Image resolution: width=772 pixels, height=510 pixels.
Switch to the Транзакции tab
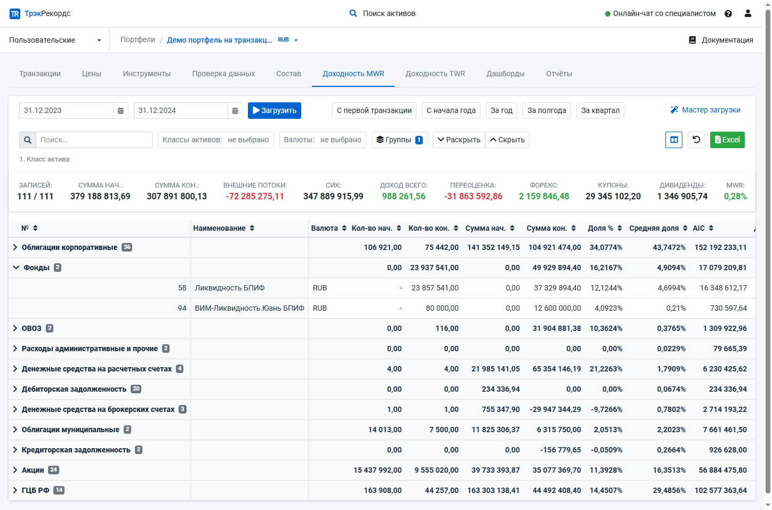(40, 74)
